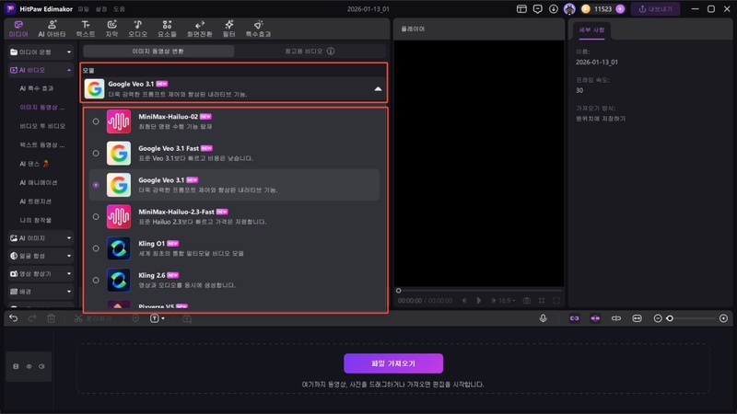
Task: Select the MiniMax-Hailuo-2.3-Fast radio button
Action: pos(96,217)
